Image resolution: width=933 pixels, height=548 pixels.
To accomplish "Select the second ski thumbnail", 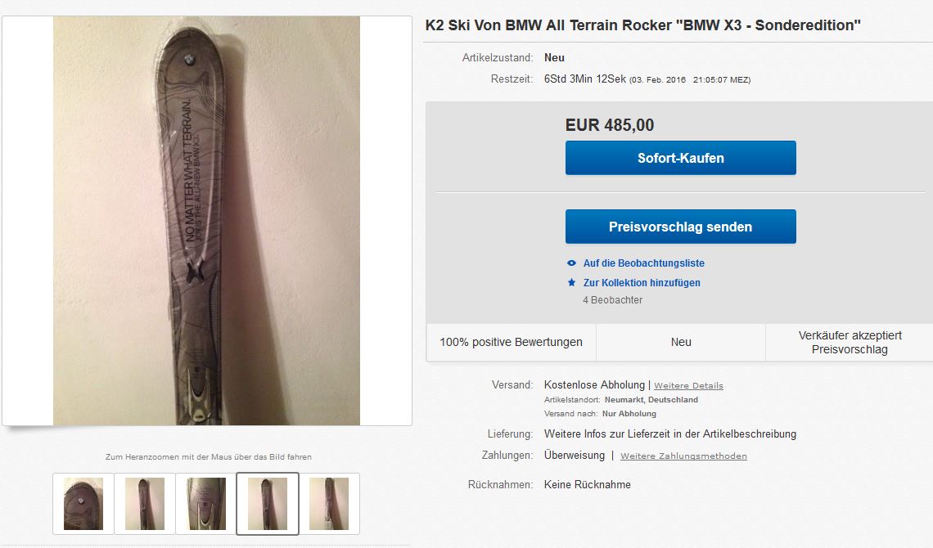I will pyautogui.click(x=145, y=504).
